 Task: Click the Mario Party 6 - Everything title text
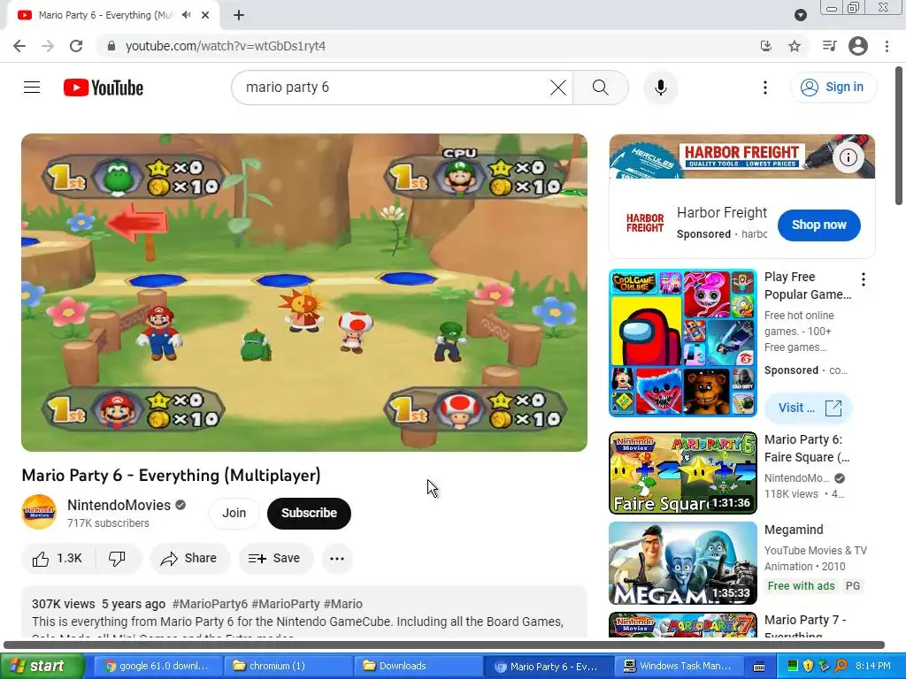(x=171, y=475)
